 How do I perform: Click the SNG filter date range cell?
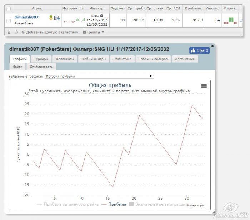click(97, 20)
